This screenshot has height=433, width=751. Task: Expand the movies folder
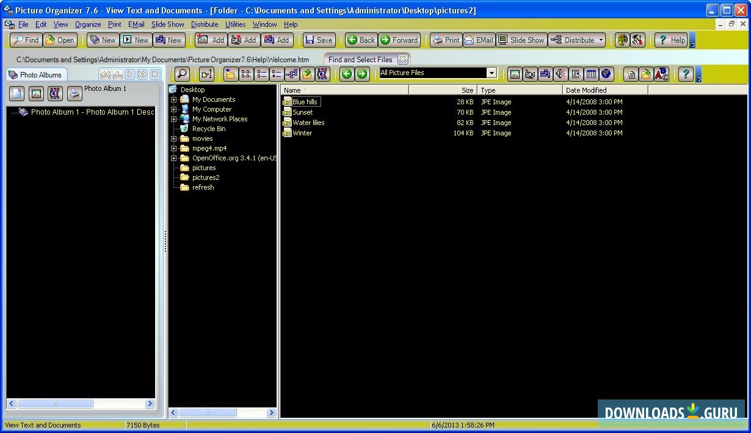[175, 138]
